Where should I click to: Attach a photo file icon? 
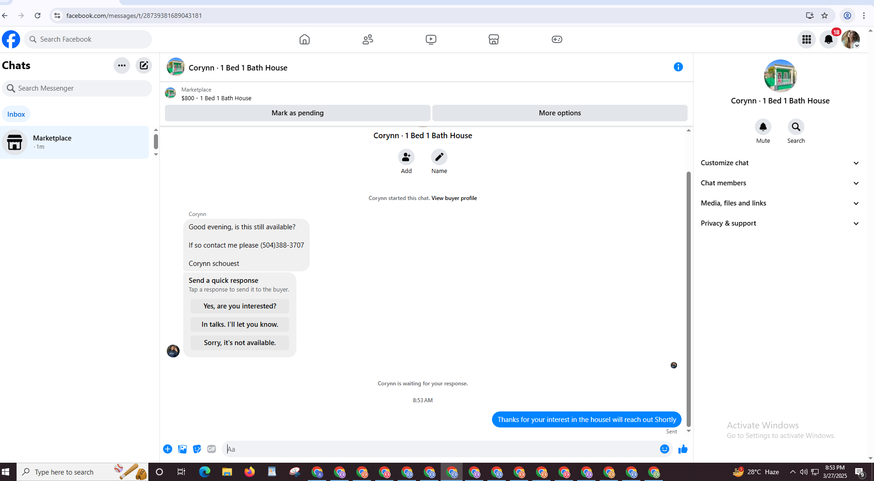point(182,449)
